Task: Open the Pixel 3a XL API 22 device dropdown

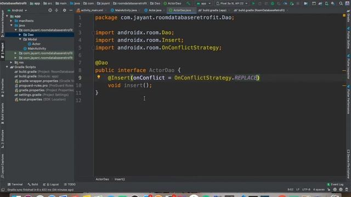Action: [232, 3]
